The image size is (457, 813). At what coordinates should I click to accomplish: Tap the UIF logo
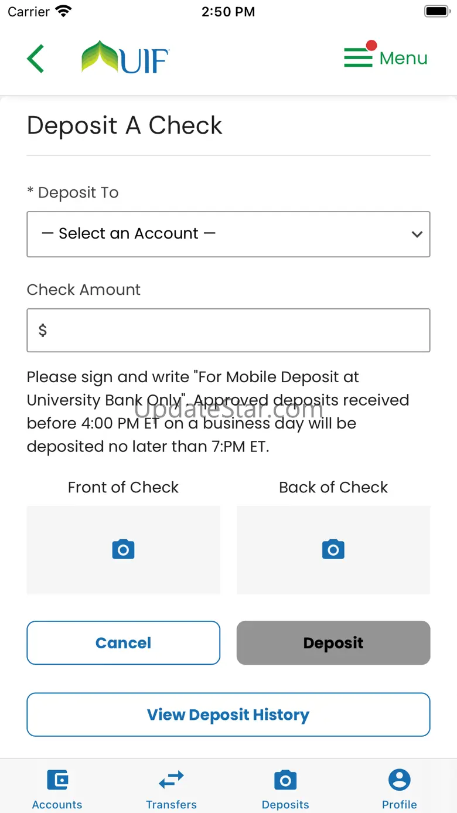point(125,57)
